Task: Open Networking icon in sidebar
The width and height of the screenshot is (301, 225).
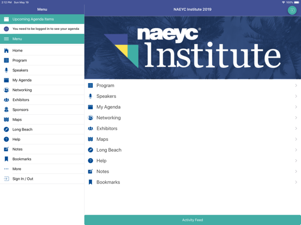Action: [7, 90]
